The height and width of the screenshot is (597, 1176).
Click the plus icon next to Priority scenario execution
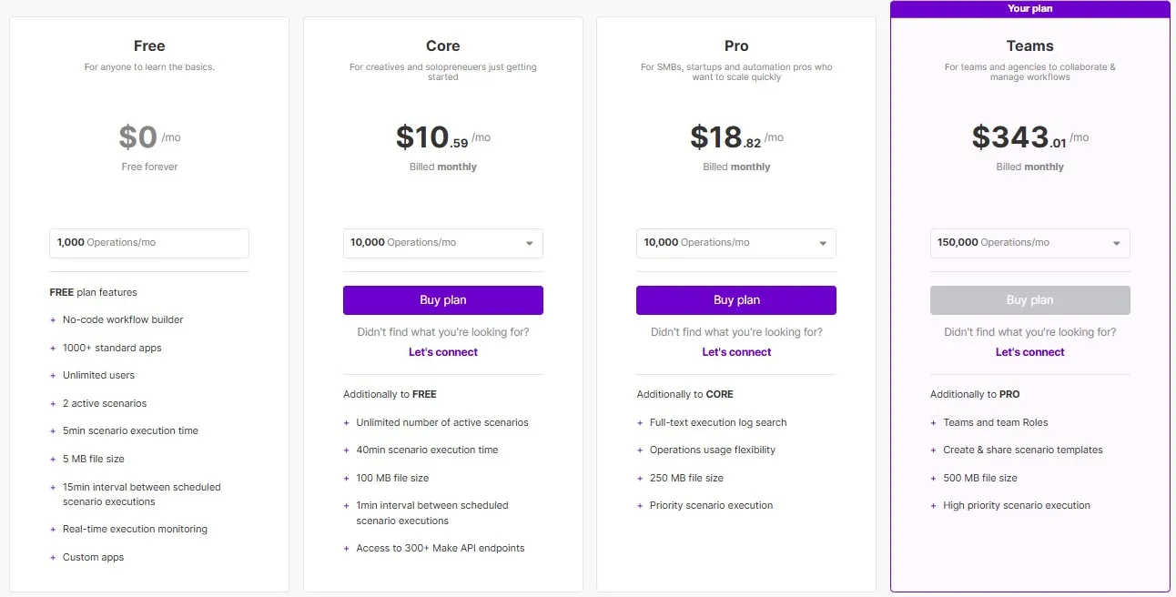pos(640,506)
